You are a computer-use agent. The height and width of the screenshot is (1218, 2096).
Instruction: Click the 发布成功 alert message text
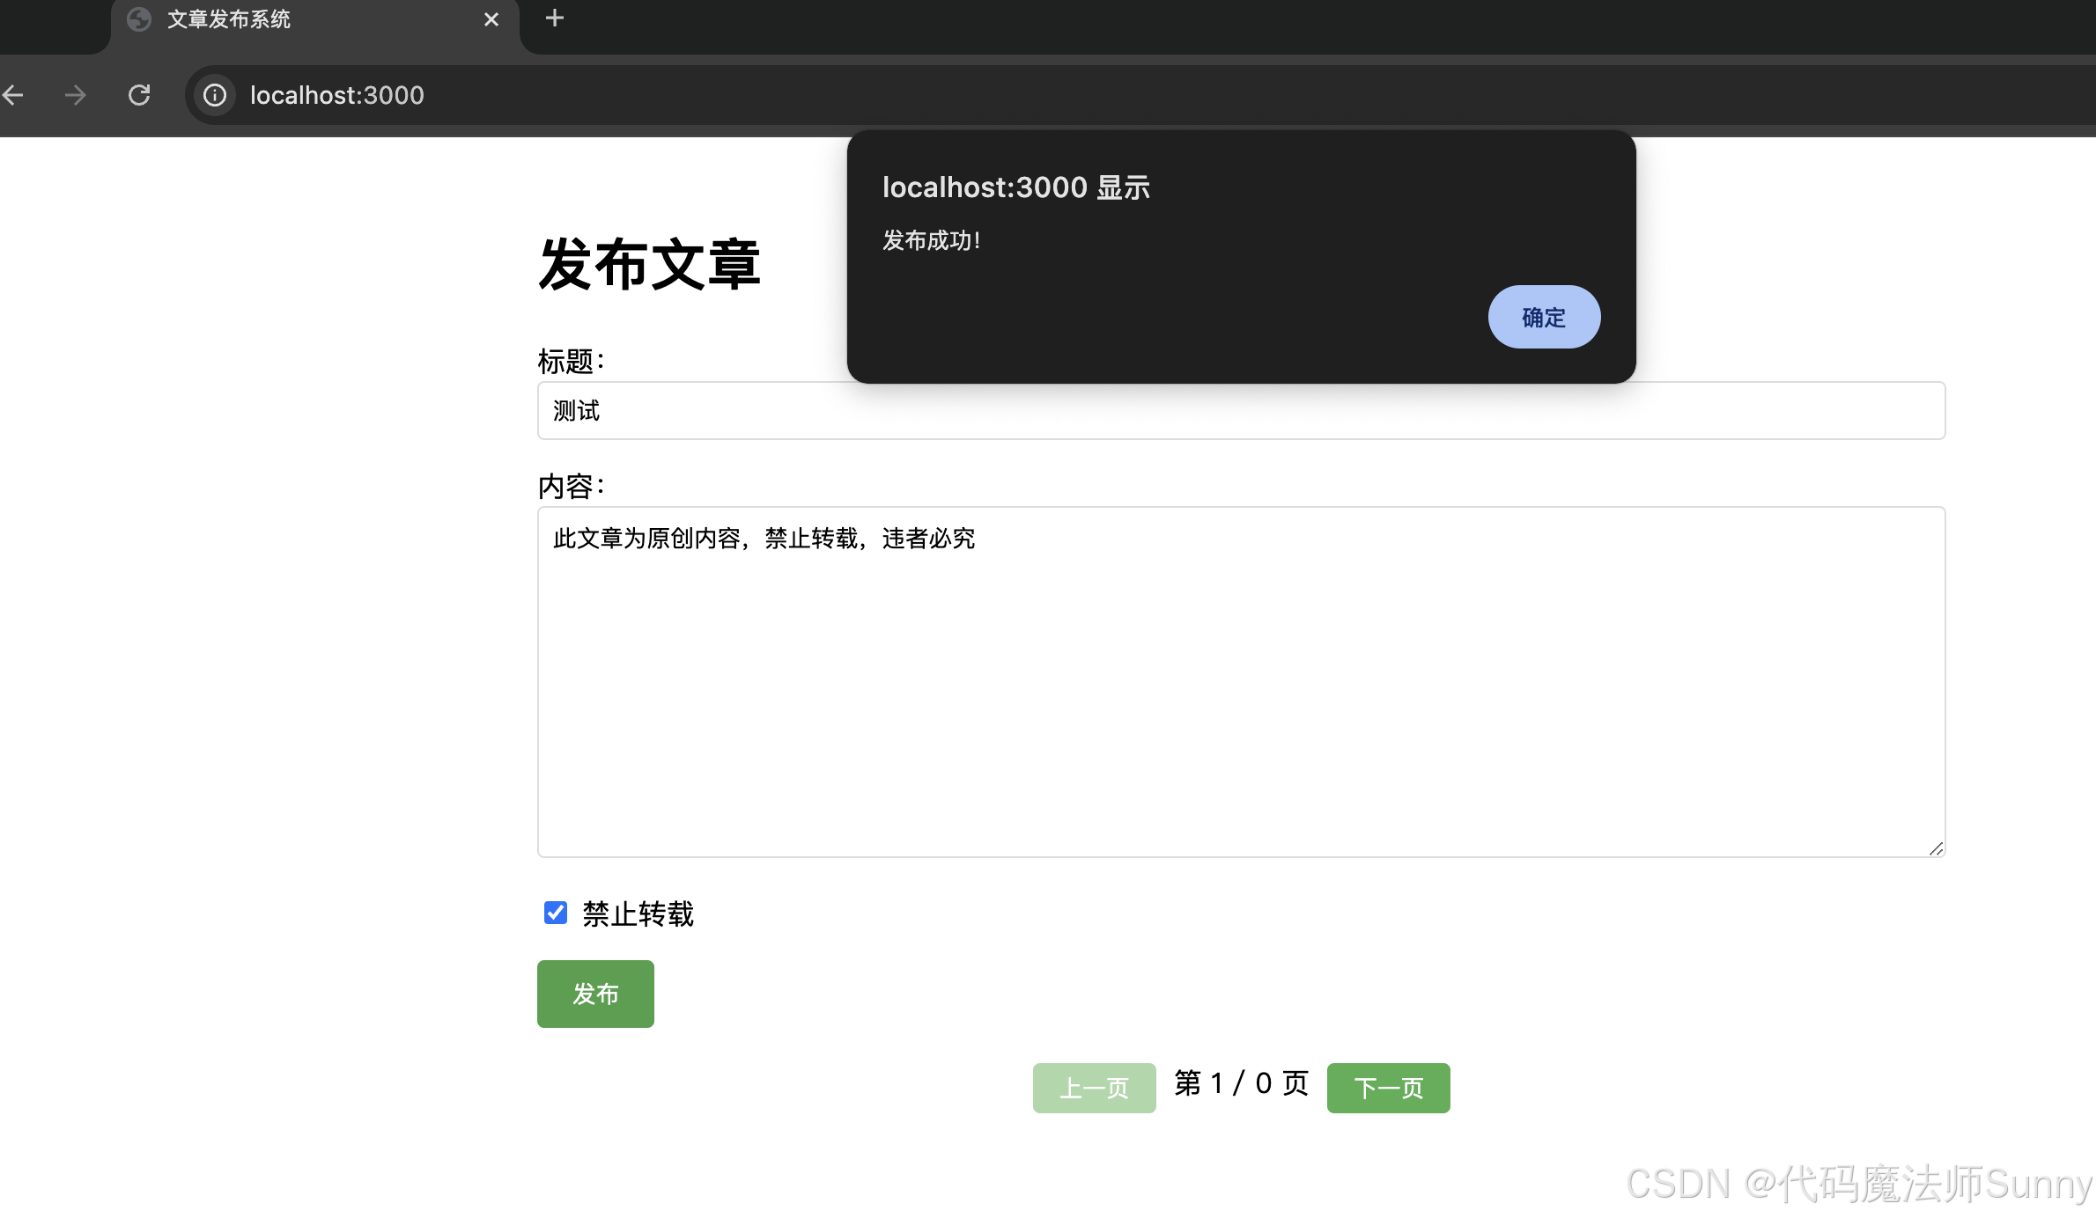click(x=931, y=240)
